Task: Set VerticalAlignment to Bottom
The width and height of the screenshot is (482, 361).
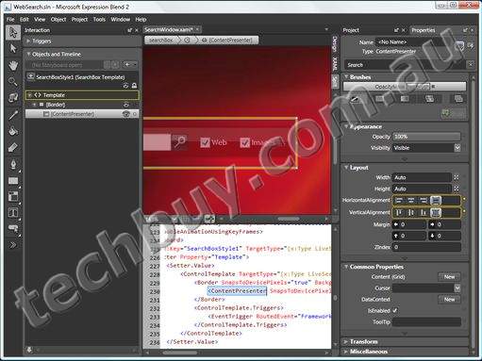Action: click(424, 213)
